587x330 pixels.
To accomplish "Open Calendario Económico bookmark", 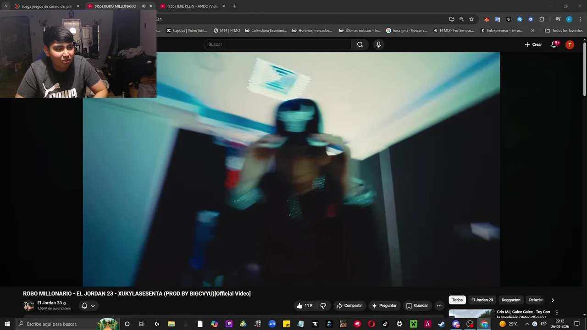I will [x=266, y=31].
